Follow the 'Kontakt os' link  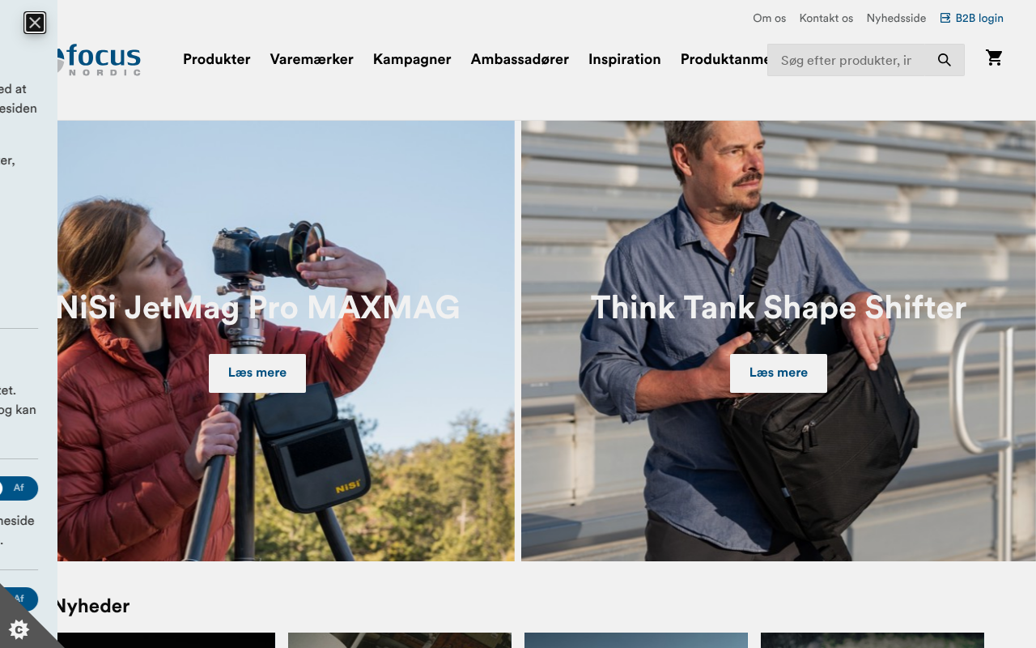826,18
